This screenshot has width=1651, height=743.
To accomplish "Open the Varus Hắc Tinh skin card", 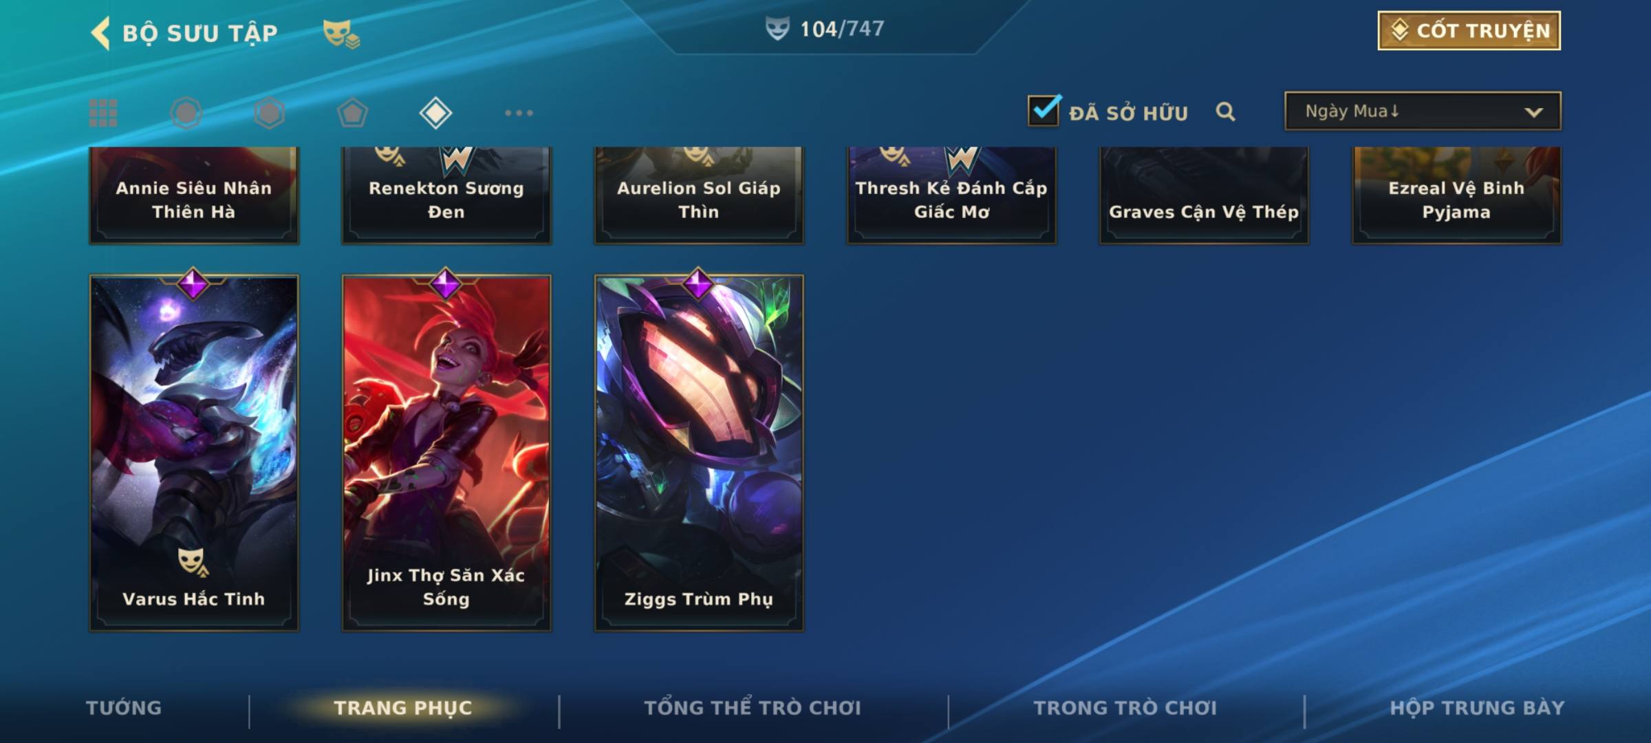I will pos(194,453).
